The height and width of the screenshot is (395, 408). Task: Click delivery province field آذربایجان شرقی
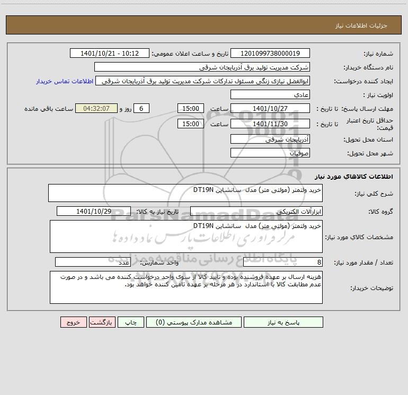[x=270, y=139]
